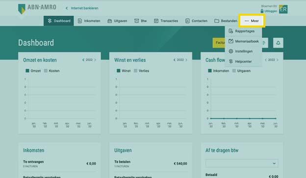
Task: Open the Btw tab
Action: [141, 21]
